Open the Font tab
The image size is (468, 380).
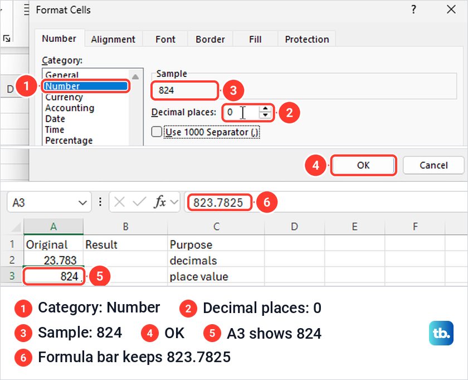(x=165, y=39)
